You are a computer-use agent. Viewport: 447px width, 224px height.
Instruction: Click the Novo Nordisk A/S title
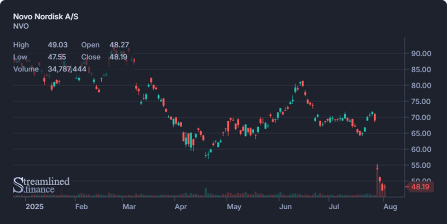(46, 17)
